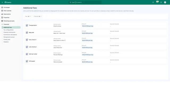Click the Transportation row amount badge
Viewport: 170px width, 106px height.
click(x=88, y=26)
